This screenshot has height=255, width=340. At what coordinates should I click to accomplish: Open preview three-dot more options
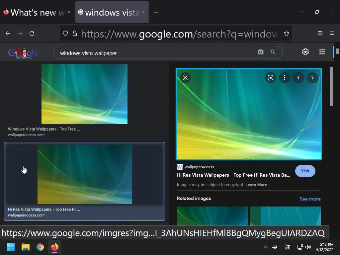tap(285, 78)
